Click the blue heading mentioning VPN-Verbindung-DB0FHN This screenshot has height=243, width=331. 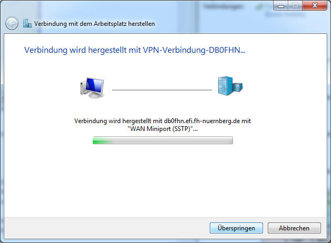(x=135, y=50)
